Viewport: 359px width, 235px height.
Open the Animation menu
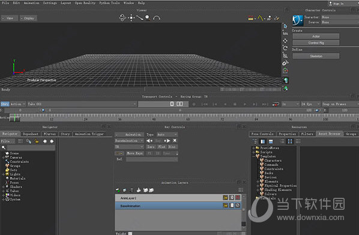pyautogui.click(x=31, y=3)
